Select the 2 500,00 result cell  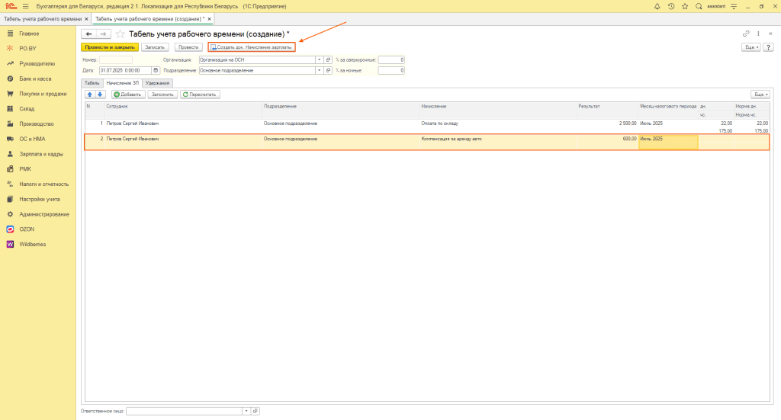[x=608, y=127]
